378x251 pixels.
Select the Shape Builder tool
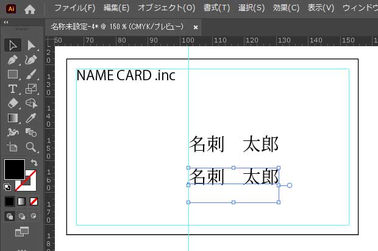tap(31, 103)
